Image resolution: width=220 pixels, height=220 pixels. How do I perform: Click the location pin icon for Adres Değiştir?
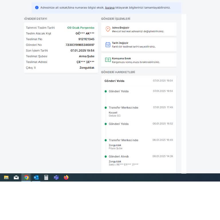pos(108,29)
